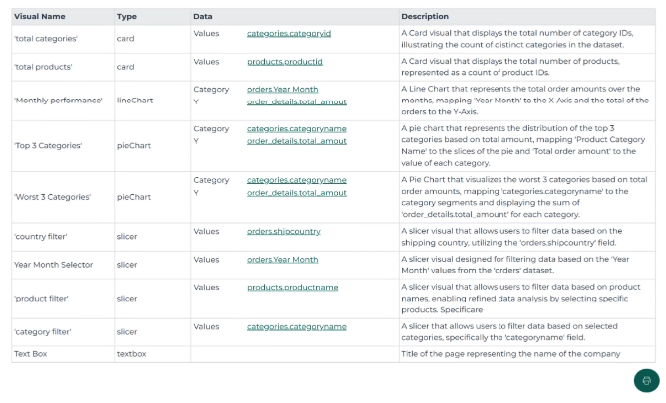Screen dimensions: 666x403
Task: Open order_details.total_amout link in Worst 3 Categories row
Action: [297, 193]
